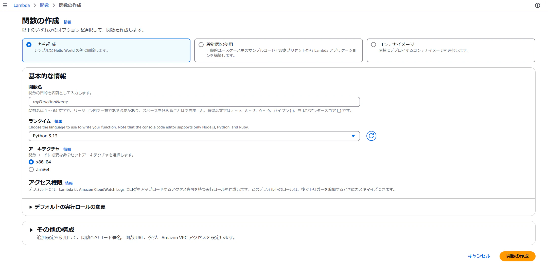Open the info panel icon at top right
The height and width of the screenshot is (264, 548).
[537, 5]
